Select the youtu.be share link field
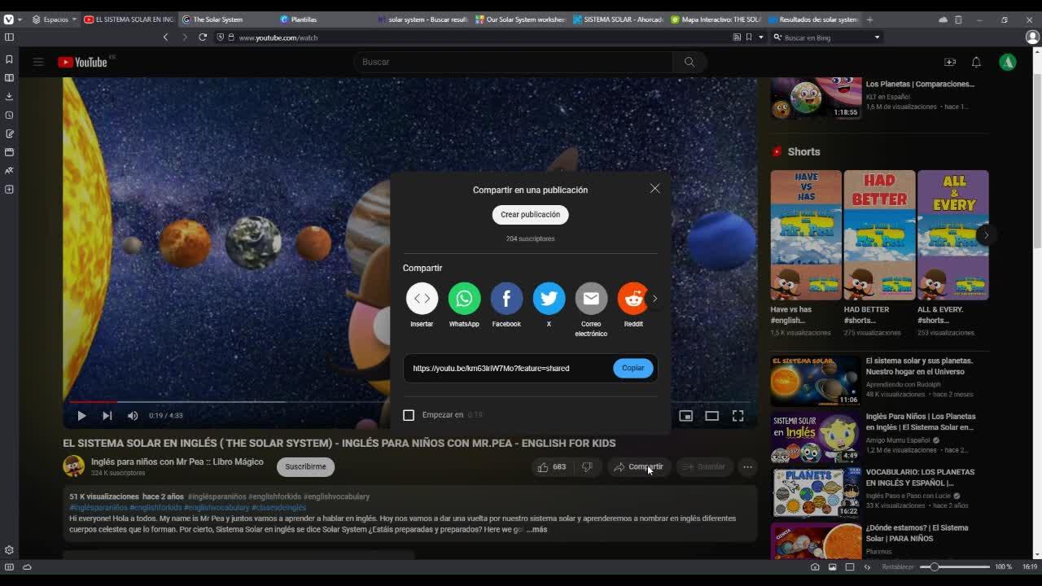This screenshot has width=1042, height=586. tap(509, 369)
